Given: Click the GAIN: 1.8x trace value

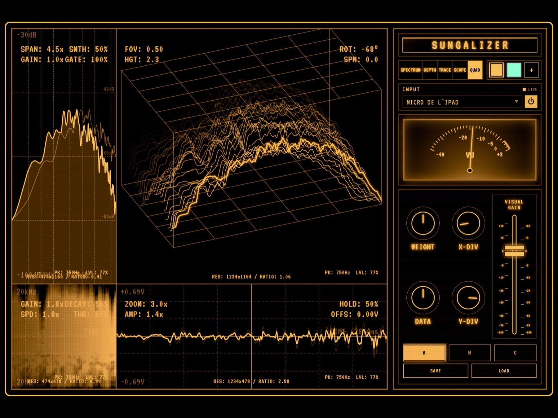Looking at the screenshot, I should tap(42, 304).
